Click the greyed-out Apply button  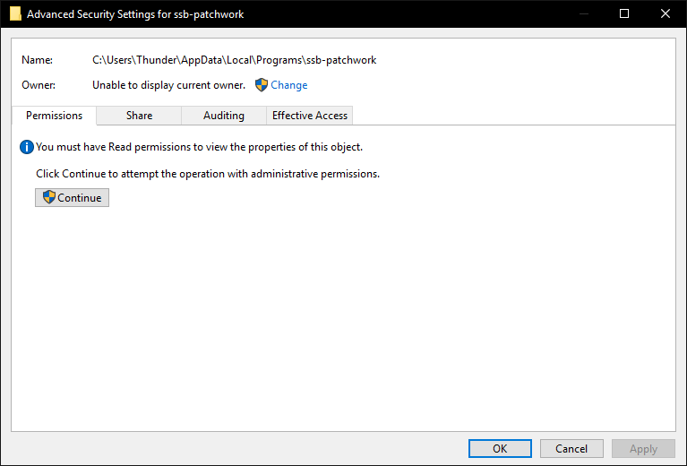(x=643, y=448)
